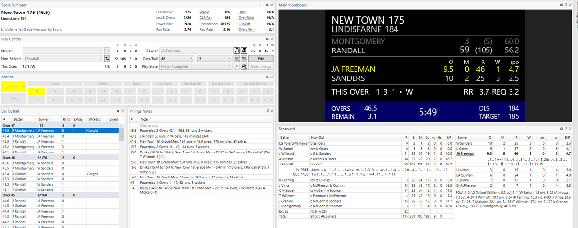
Task: Expand Runs 6 dropdown button
Action: (80, 100)
